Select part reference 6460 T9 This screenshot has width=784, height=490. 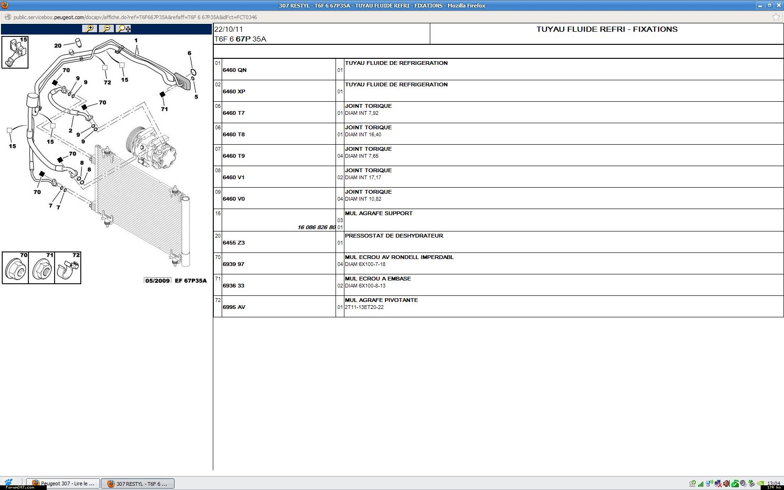pos(233,156)
